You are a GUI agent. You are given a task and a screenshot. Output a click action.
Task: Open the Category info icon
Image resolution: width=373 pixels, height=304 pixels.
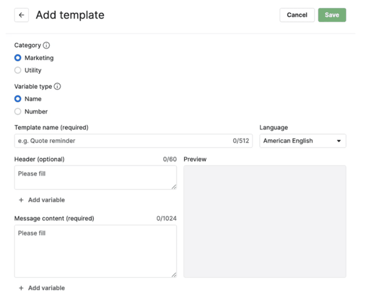coord(46,45)
